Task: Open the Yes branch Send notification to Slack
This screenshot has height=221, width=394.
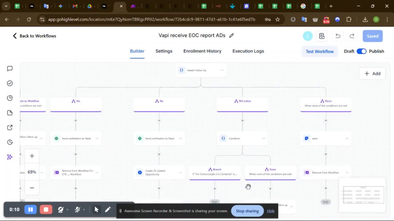Action: 76,139
